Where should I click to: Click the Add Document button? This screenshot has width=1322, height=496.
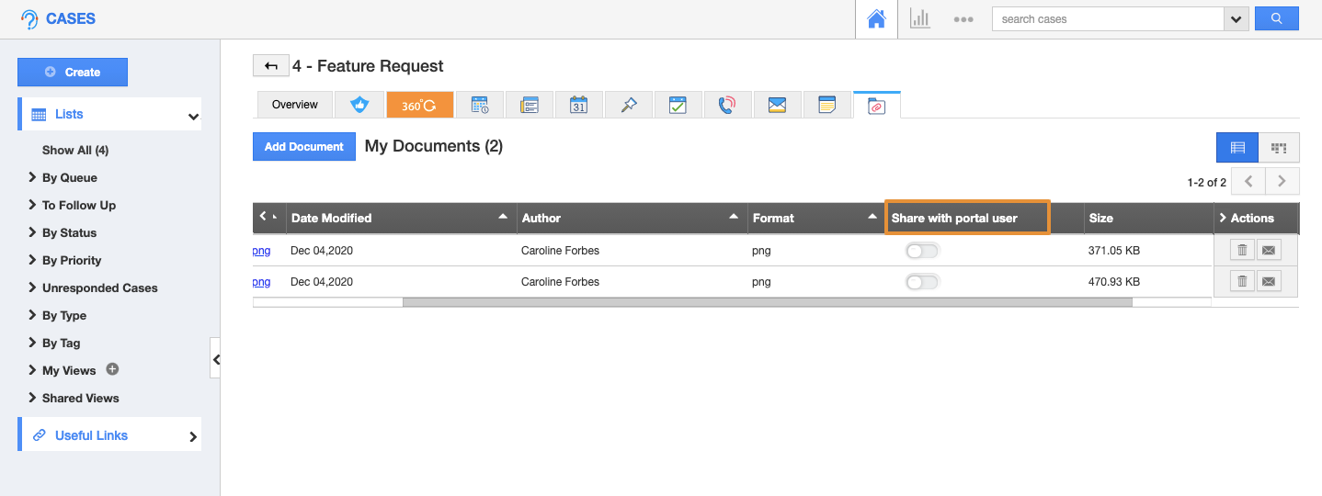[x=304, y=146]
